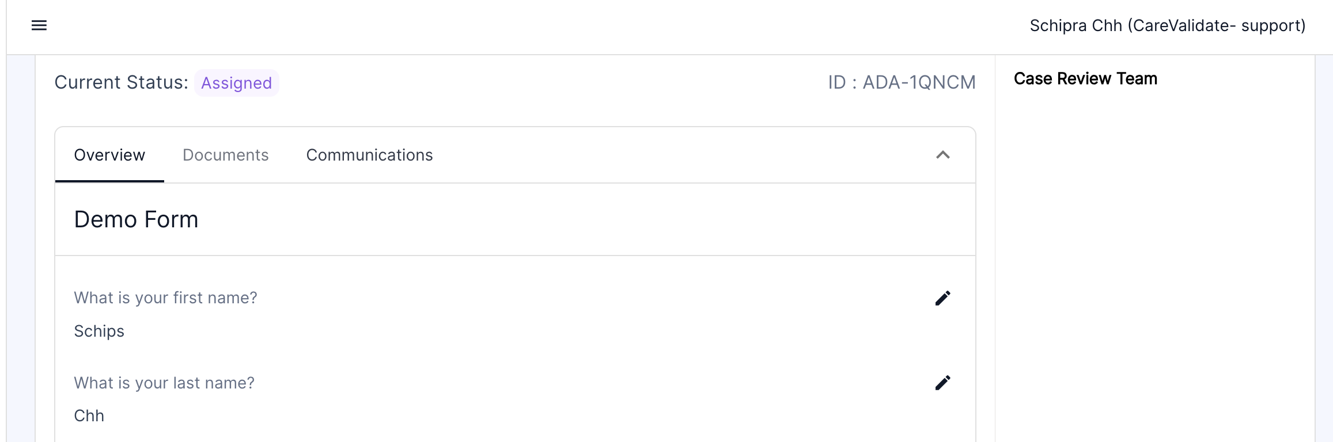This screenshot has width=1333, height=442.
Task: Collapse the case details panel with the chevron
Action: click(x=943, y=155)
